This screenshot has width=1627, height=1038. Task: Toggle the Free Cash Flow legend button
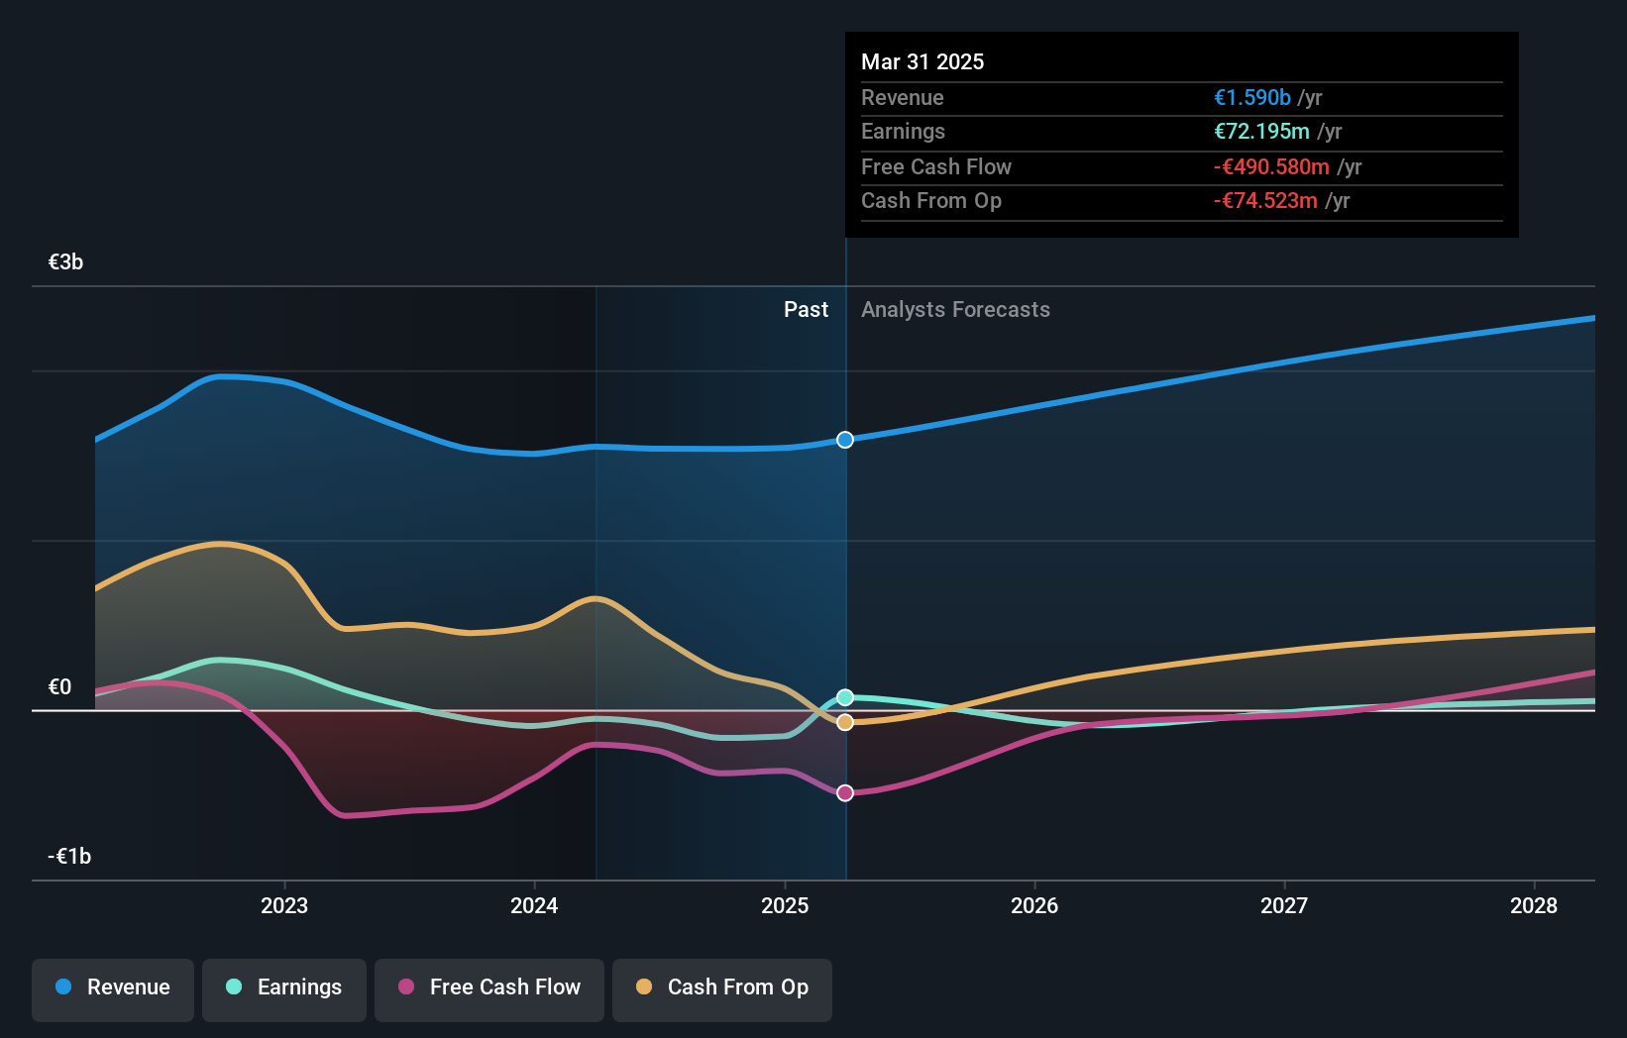click(x=489, y=989)
